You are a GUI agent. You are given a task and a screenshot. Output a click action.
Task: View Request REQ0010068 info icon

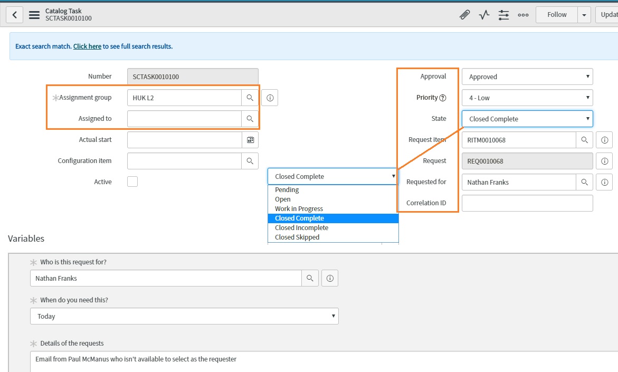(605, 161)
